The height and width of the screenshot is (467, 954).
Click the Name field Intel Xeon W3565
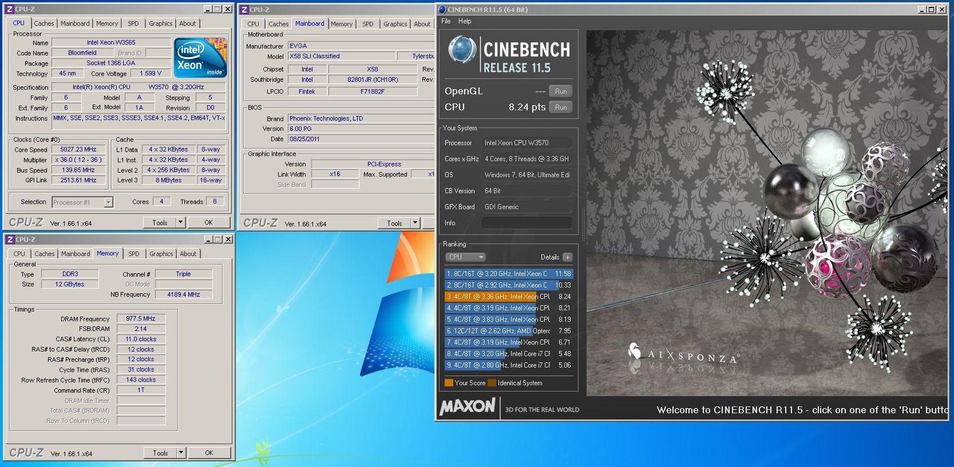(111, 42)
